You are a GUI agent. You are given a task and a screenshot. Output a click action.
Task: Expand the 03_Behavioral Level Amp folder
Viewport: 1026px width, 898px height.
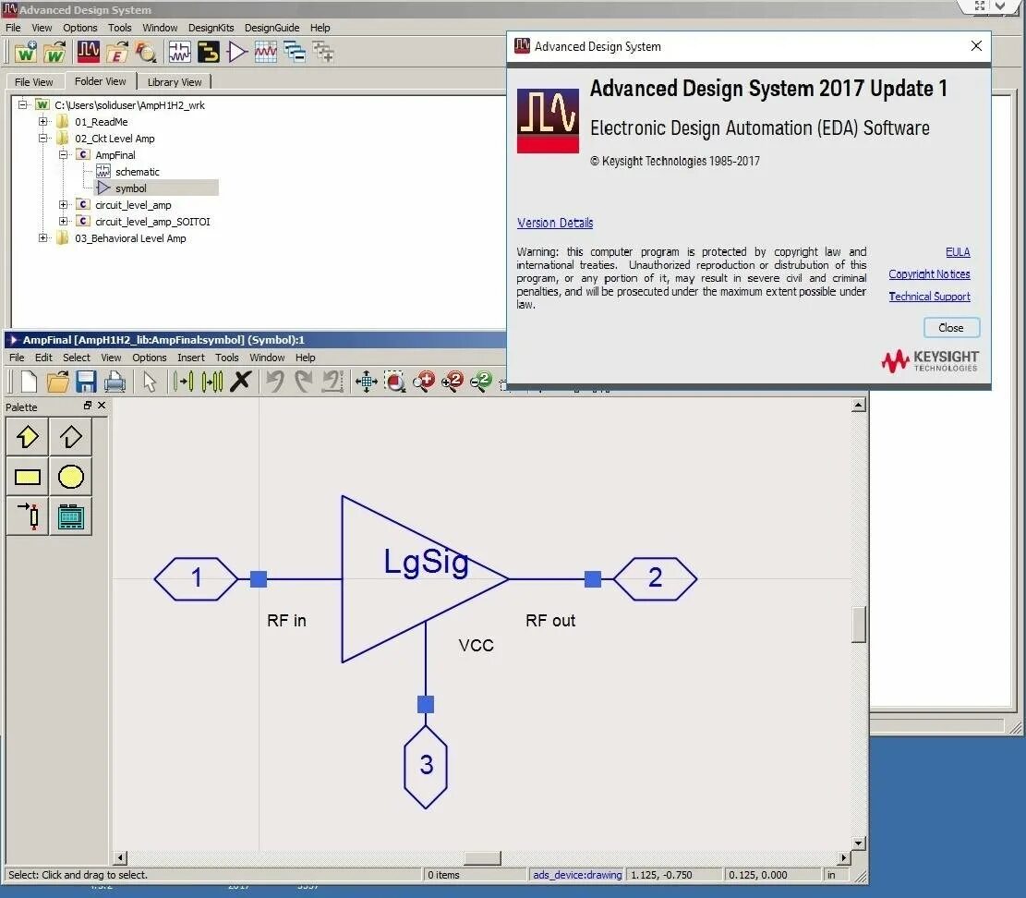pos(42,237)
